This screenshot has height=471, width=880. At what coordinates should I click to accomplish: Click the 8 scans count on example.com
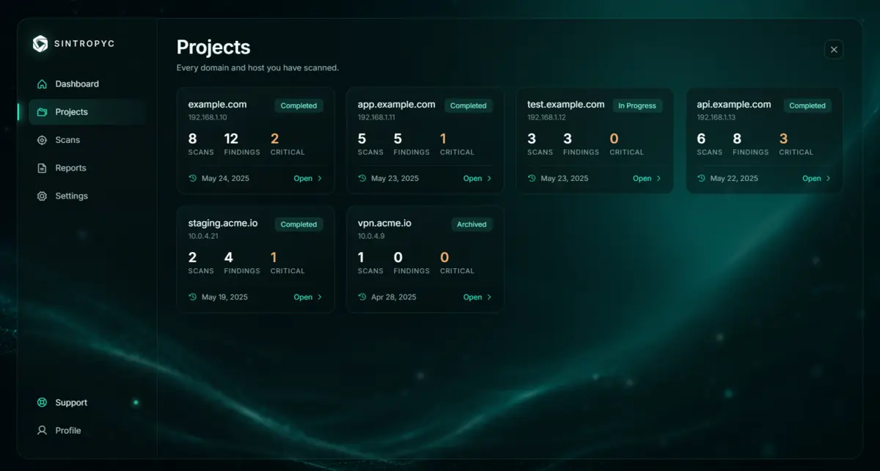(193, 138)
